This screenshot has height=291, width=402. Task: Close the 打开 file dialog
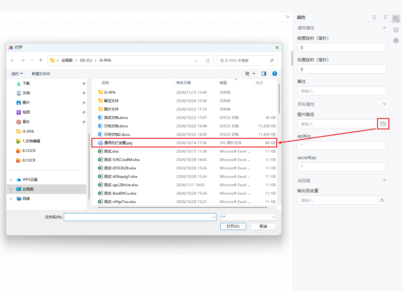(277, 47)
